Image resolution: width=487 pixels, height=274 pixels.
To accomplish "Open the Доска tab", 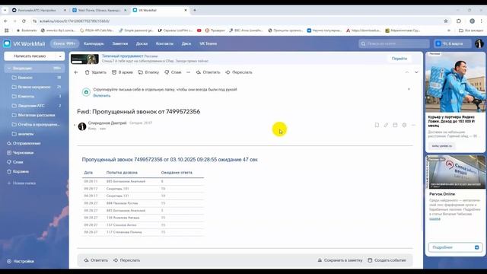I will point(142,44).
